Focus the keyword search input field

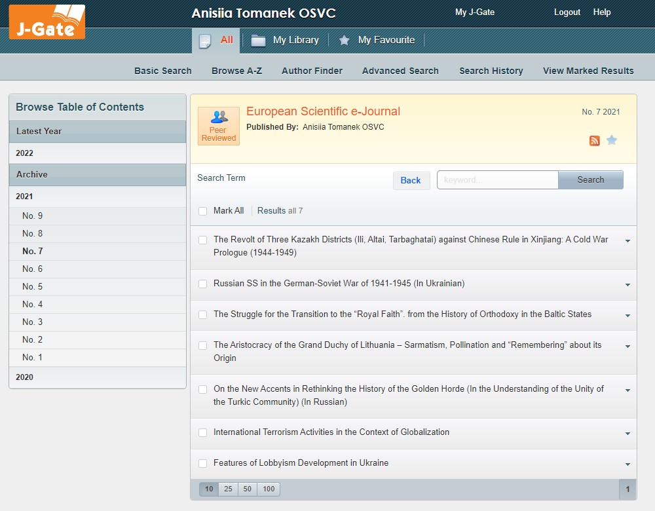click(497, 180)
